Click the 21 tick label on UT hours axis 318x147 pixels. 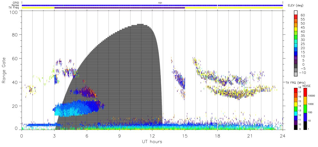(x=250, y=136)
